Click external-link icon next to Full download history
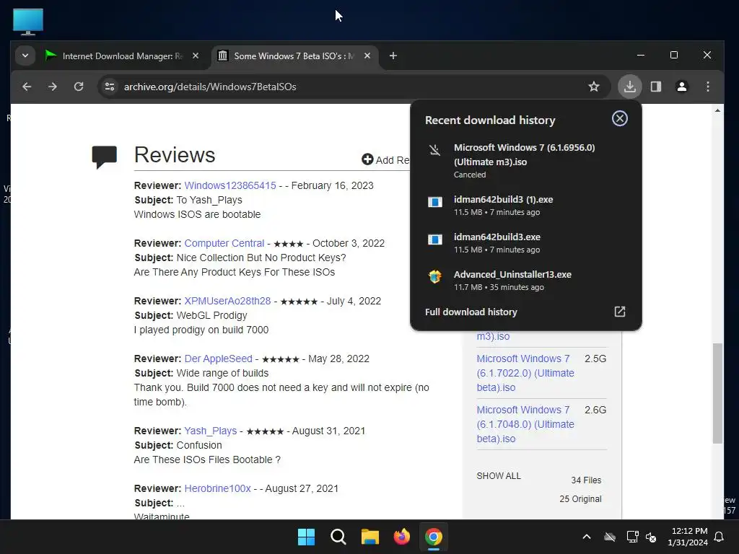This screenshot has width=739, height=554. [619, 312]
